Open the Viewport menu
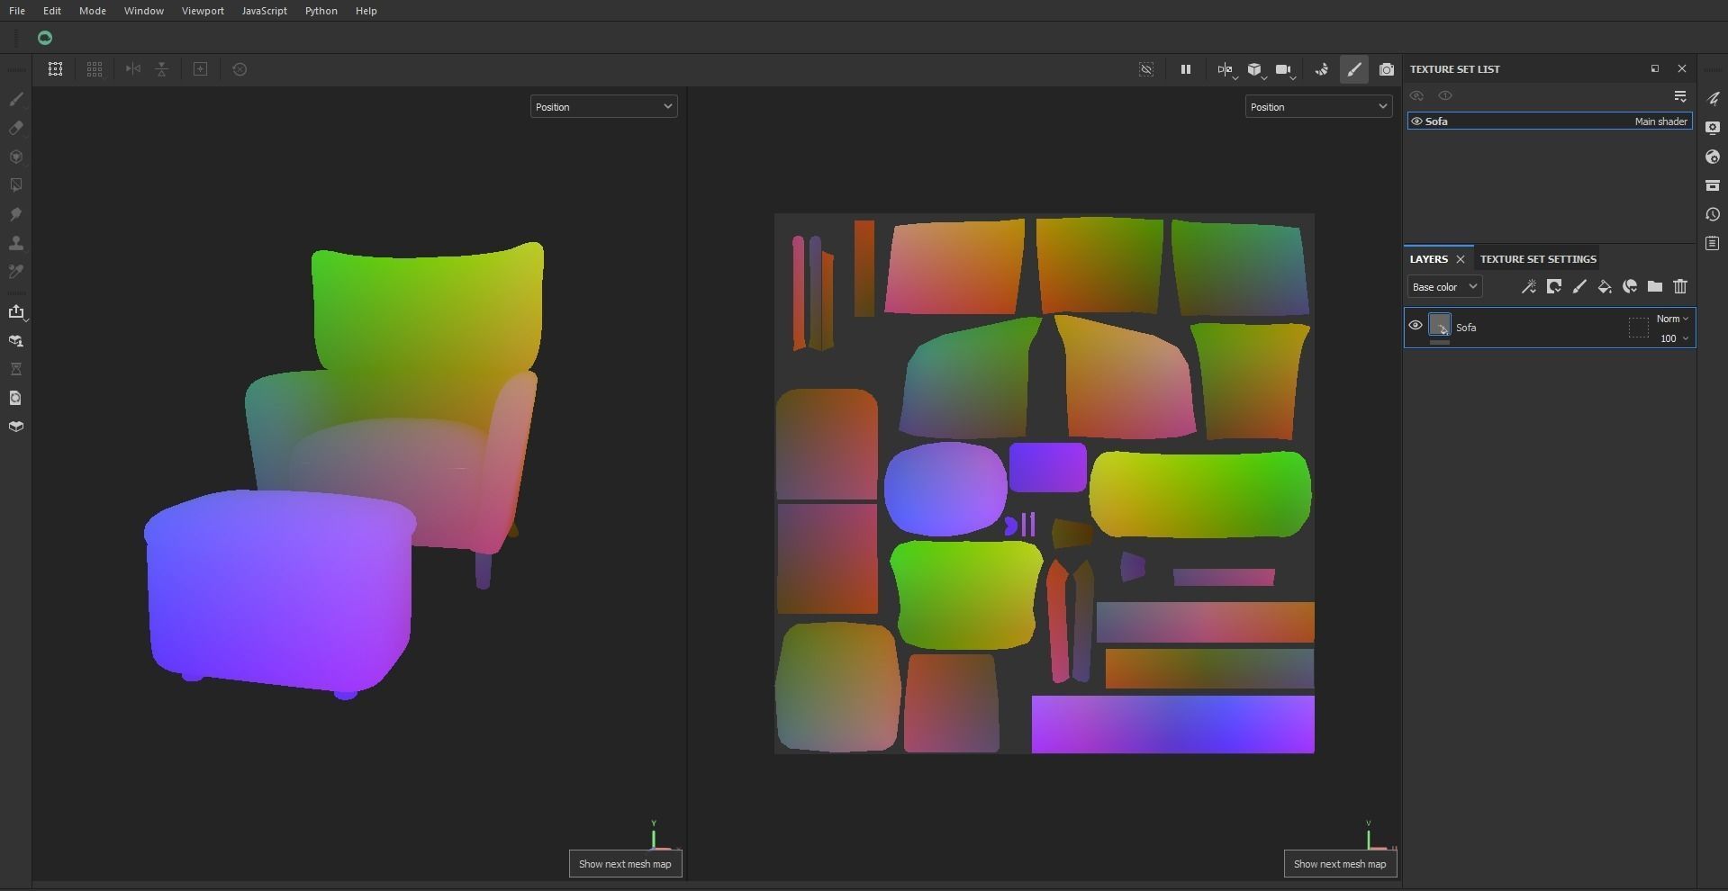This screenshot has height=891, width=1728. [203, 11]
